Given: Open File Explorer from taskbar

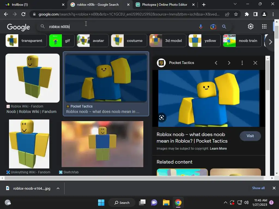Looking at the screenshot, I should coord(166,202).
